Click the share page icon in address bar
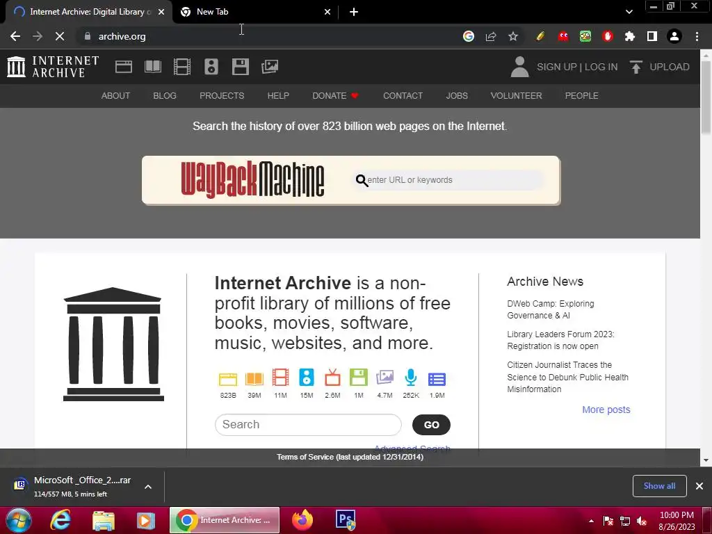 coord(491,36)
